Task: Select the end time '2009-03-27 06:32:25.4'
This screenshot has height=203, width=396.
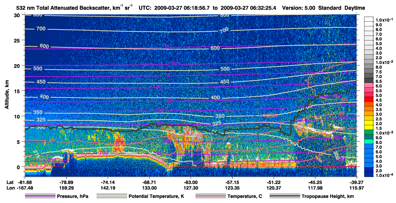Action: (248, 8)
